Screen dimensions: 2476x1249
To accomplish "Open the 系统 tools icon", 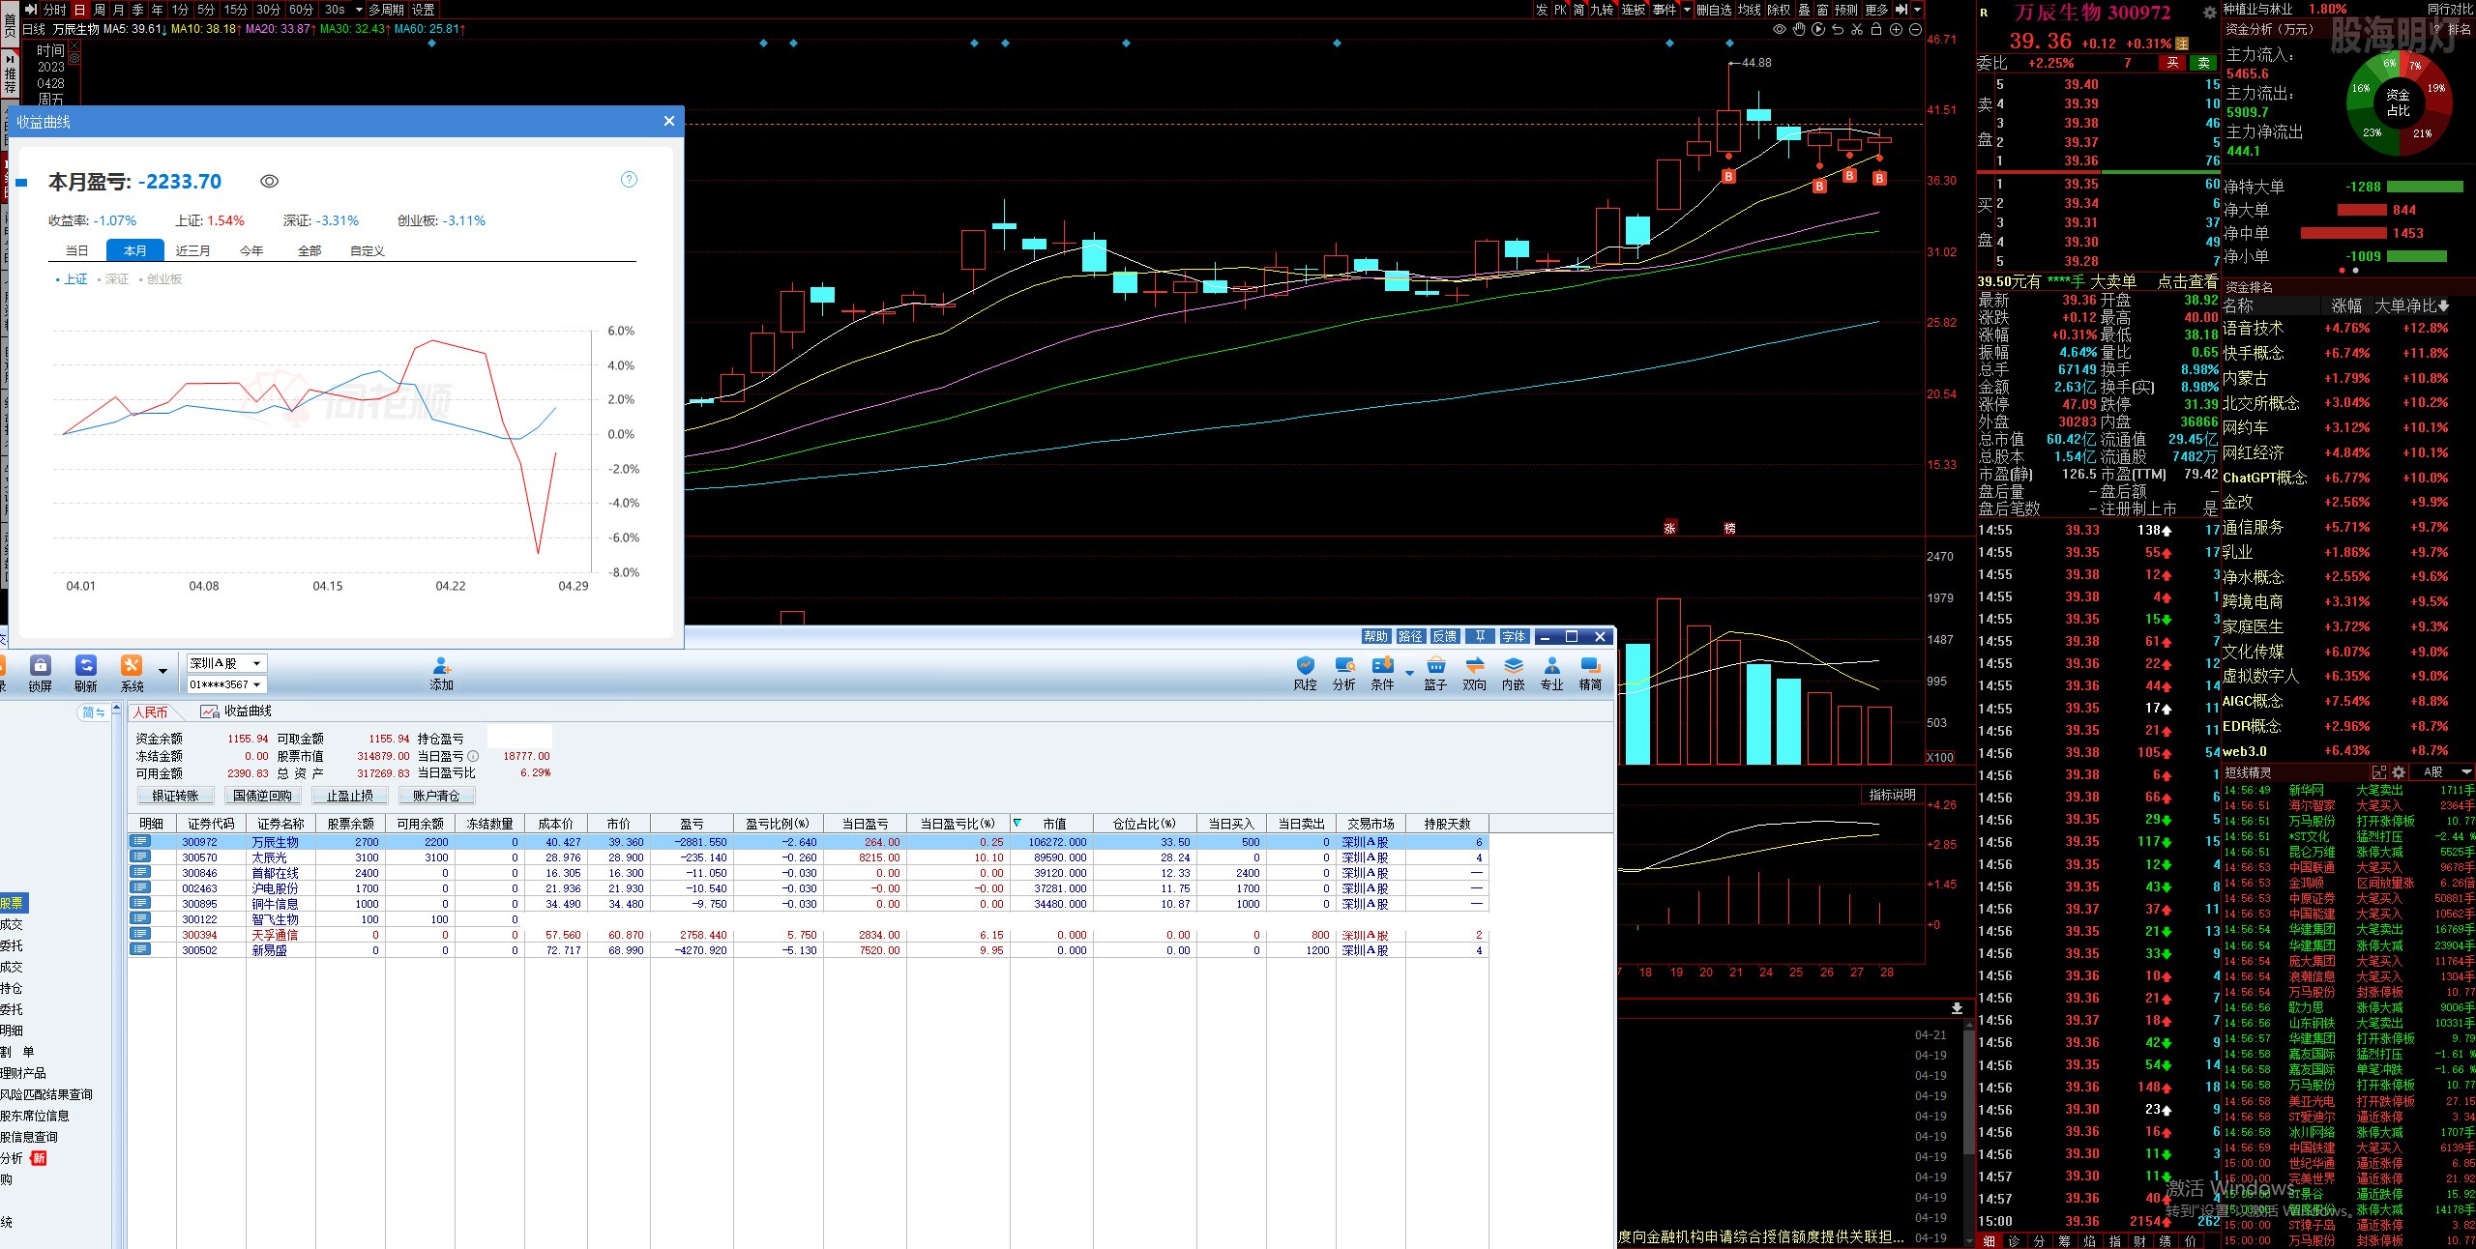I will pyautogui.click(x=131, y=665).
